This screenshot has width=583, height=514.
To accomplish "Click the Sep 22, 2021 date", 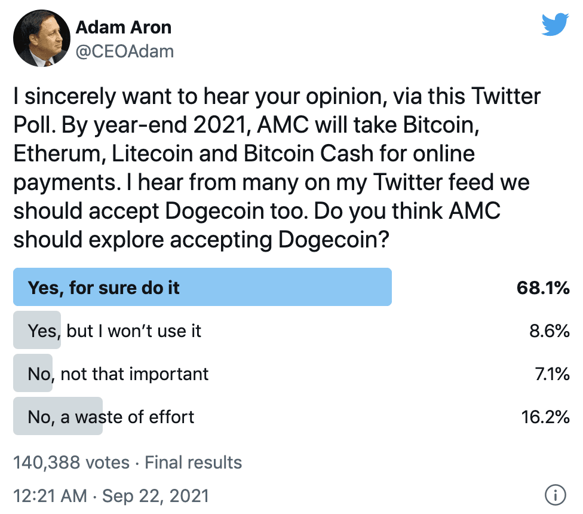I will pos(155,496).
